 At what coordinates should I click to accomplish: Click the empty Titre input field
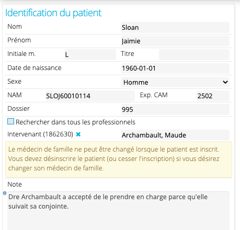pyautogui.click(x=194, y=55)
